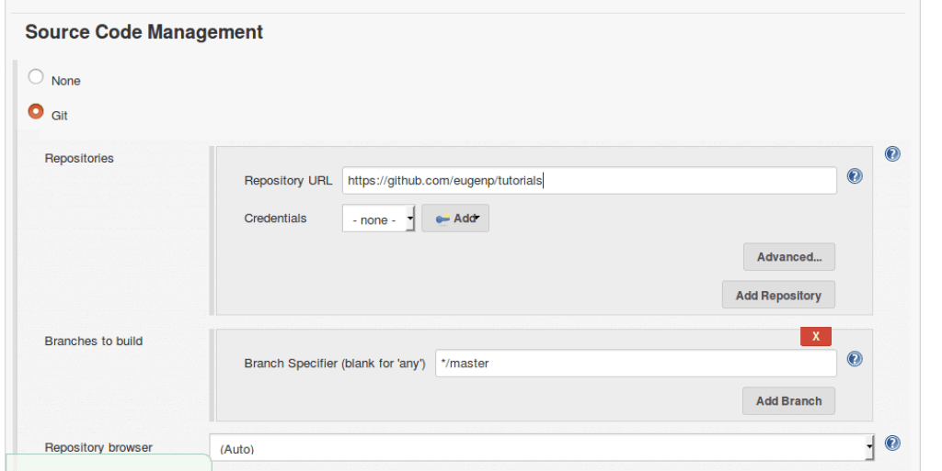Click the None option label
This screenshot has width=942, height=471.
66,81
